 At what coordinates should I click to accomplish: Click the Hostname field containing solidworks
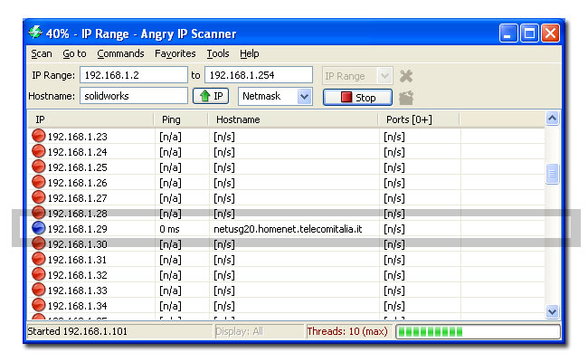(x=134, y=96)
